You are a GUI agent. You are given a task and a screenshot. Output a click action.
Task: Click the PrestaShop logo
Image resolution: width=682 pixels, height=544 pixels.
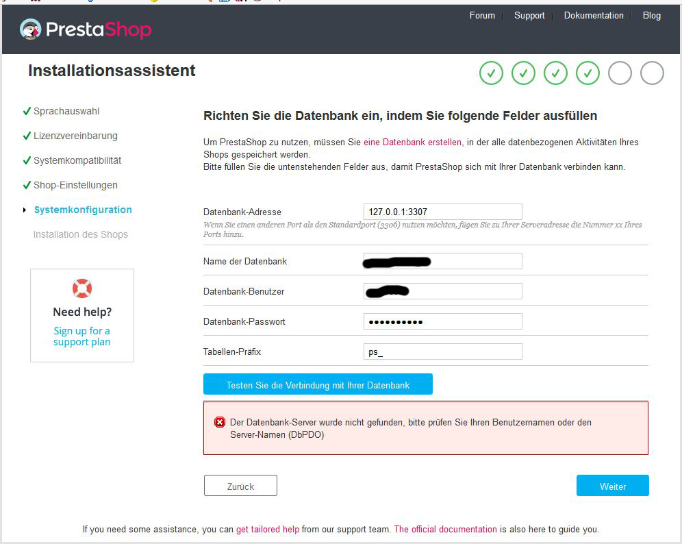click(x=86, y=29)
